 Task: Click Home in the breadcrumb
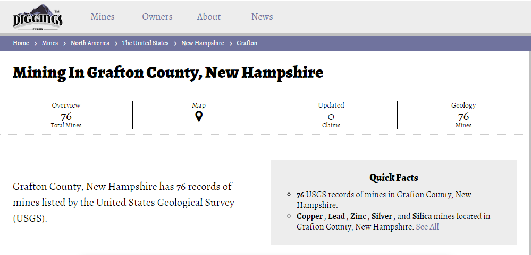click(21, 43)
